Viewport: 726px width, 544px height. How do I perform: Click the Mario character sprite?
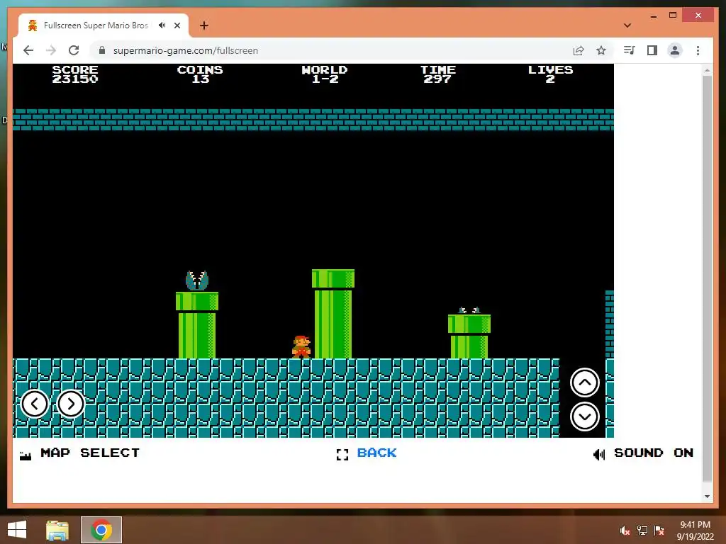point(301,346)
